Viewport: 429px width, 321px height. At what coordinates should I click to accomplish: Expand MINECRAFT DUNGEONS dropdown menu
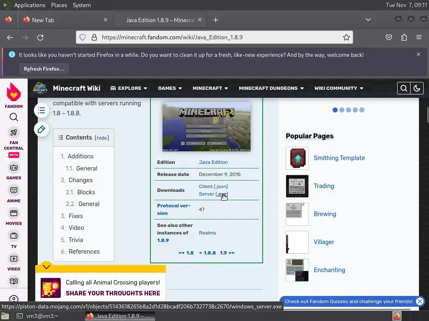[x=271, y=88]
